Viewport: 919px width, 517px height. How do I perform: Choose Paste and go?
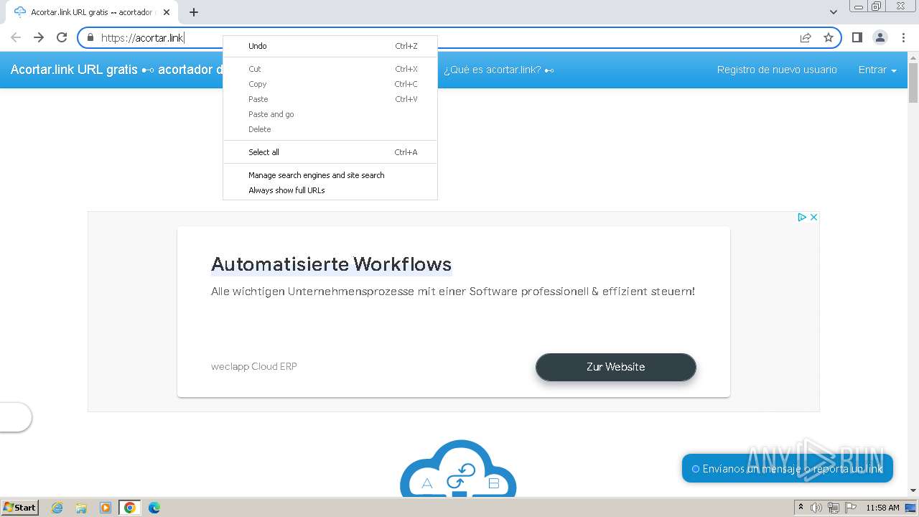click(x=330, y=114)
